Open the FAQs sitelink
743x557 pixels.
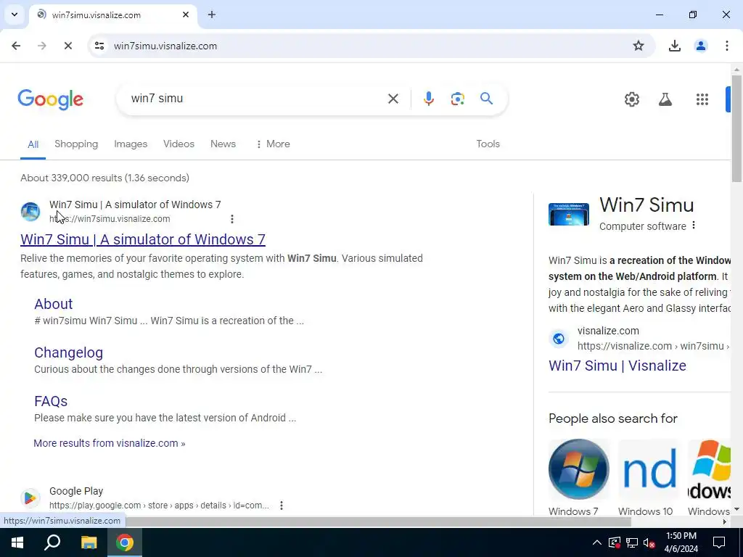(51, 402)
